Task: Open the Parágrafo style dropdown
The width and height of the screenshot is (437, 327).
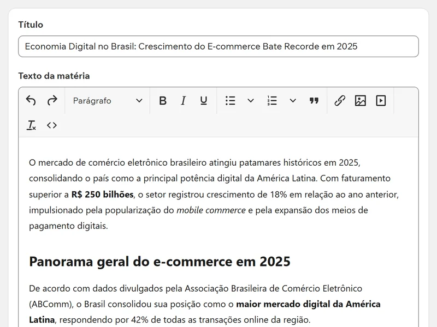Action: click(107, 100)
